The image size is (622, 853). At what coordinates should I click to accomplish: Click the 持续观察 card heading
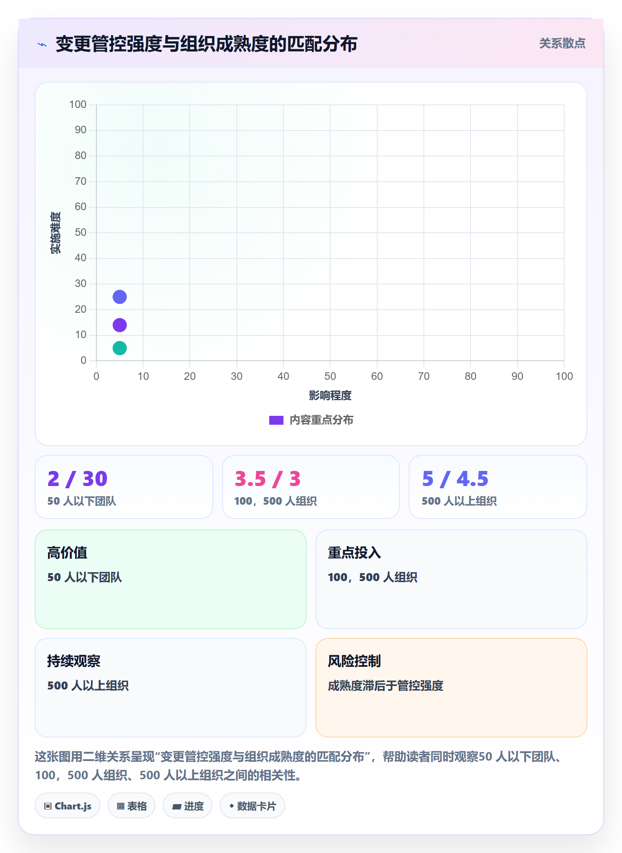click(x=74, y=661)
